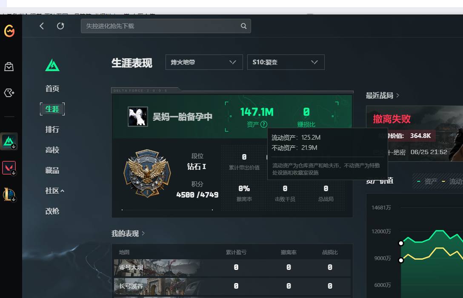Toggle the 资产 chart legend

pos(427,181)
